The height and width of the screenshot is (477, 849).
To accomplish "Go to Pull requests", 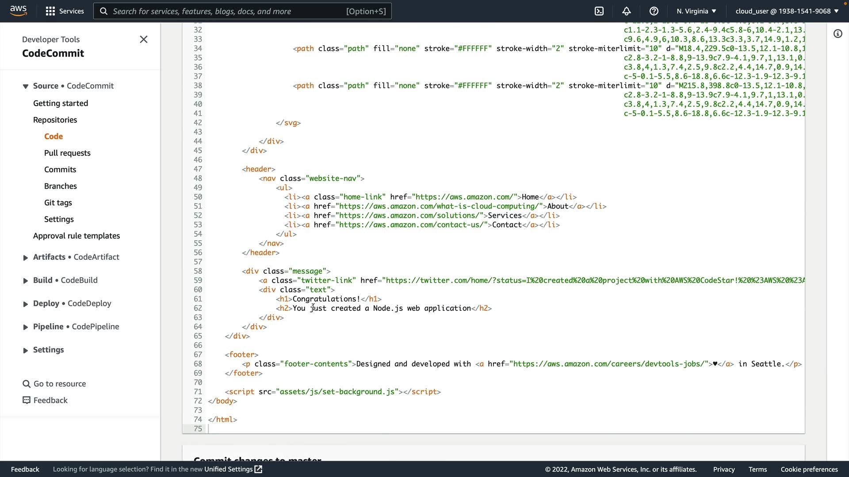I will pos(67,153).
